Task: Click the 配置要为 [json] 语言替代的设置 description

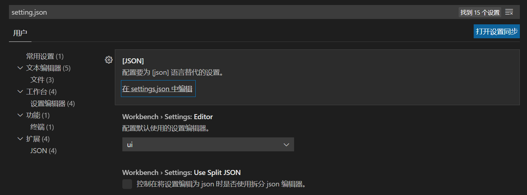Action: [x=173, y=73]
